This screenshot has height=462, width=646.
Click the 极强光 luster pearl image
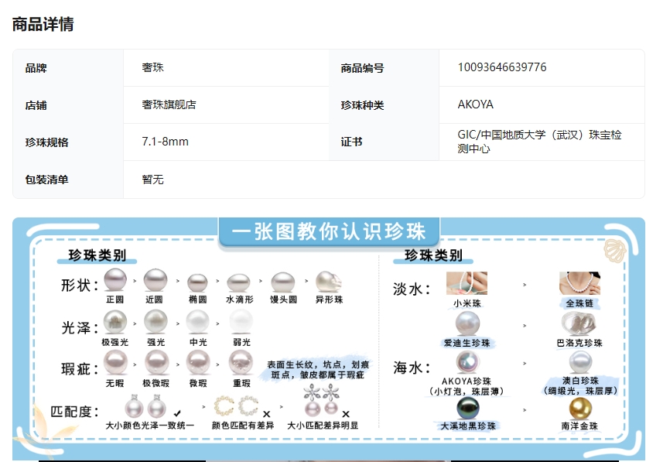click(115, 321)
